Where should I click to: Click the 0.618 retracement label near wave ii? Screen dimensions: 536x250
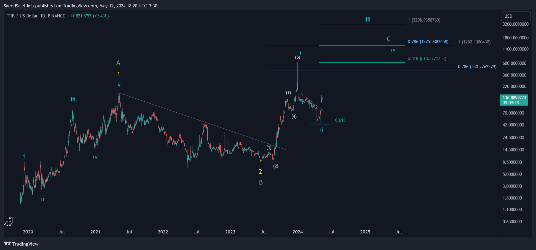[340, 120]
